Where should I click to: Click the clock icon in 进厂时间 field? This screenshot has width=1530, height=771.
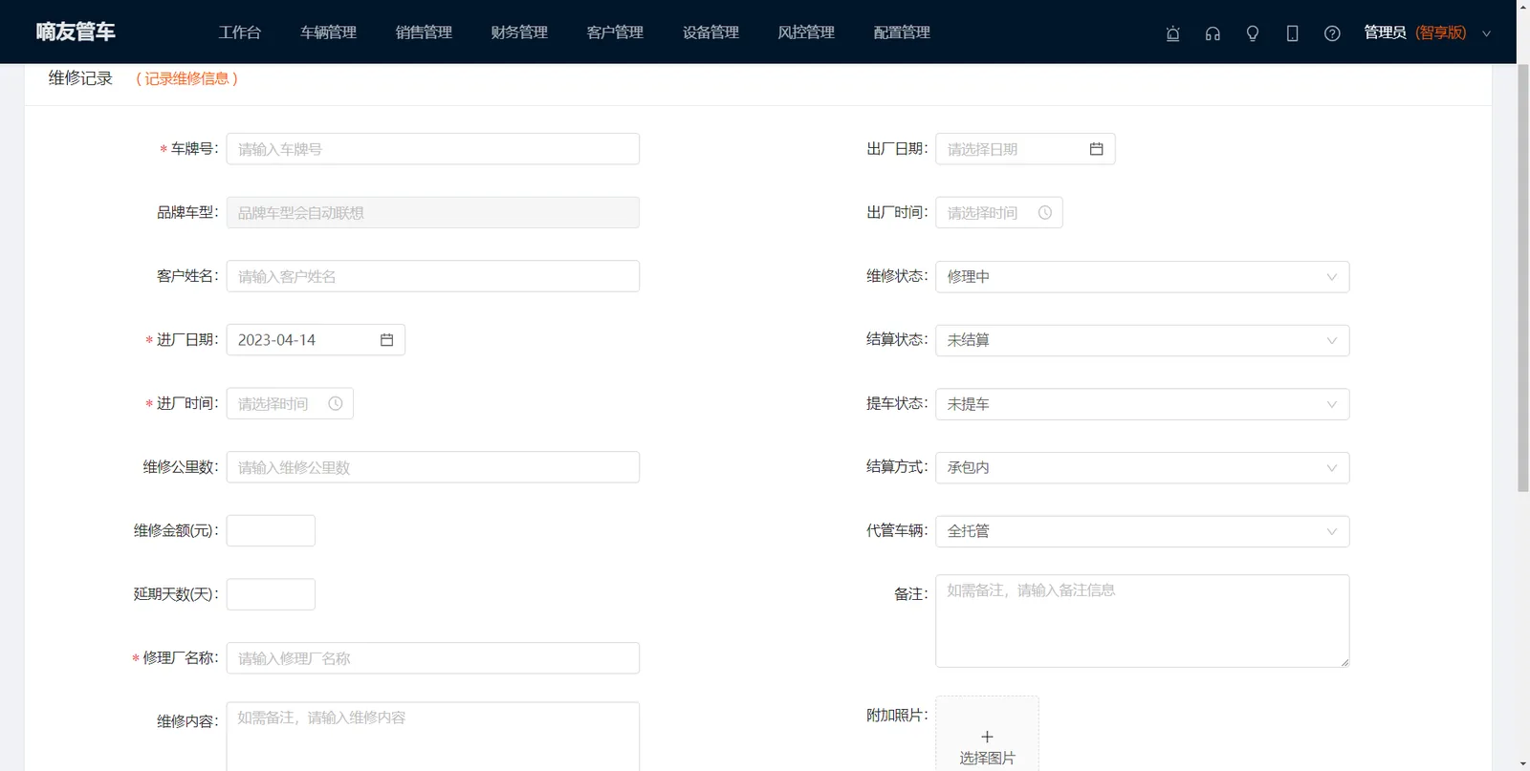click(336, 404)
